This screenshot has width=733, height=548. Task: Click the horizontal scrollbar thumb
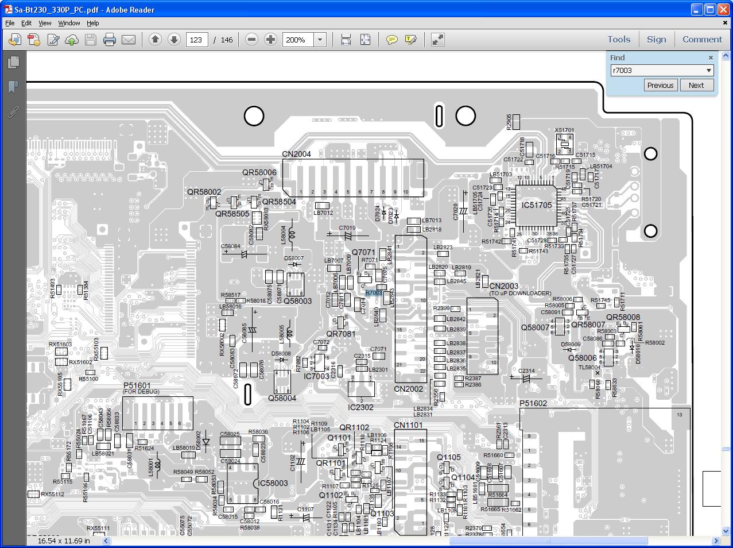548,541
